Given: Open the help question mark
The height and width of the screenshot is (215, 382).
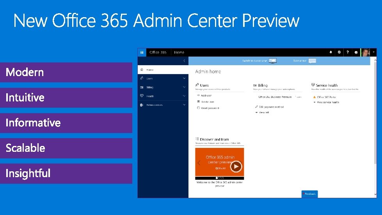Looking at the screenshot, I should [348, 52].
